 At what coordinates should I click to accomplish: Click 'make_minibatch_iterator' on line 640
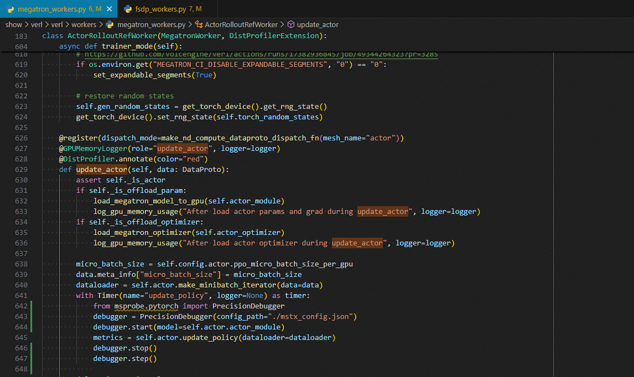pyautogui.click(x=227, y=285)
